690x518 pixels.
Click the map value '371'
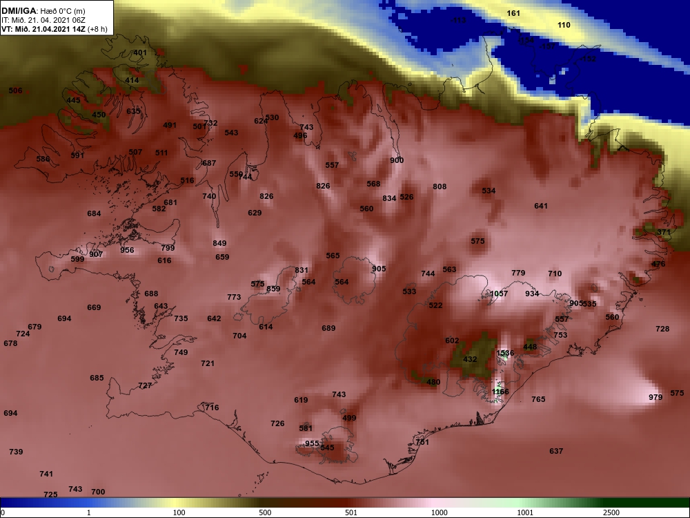[664, 232]
